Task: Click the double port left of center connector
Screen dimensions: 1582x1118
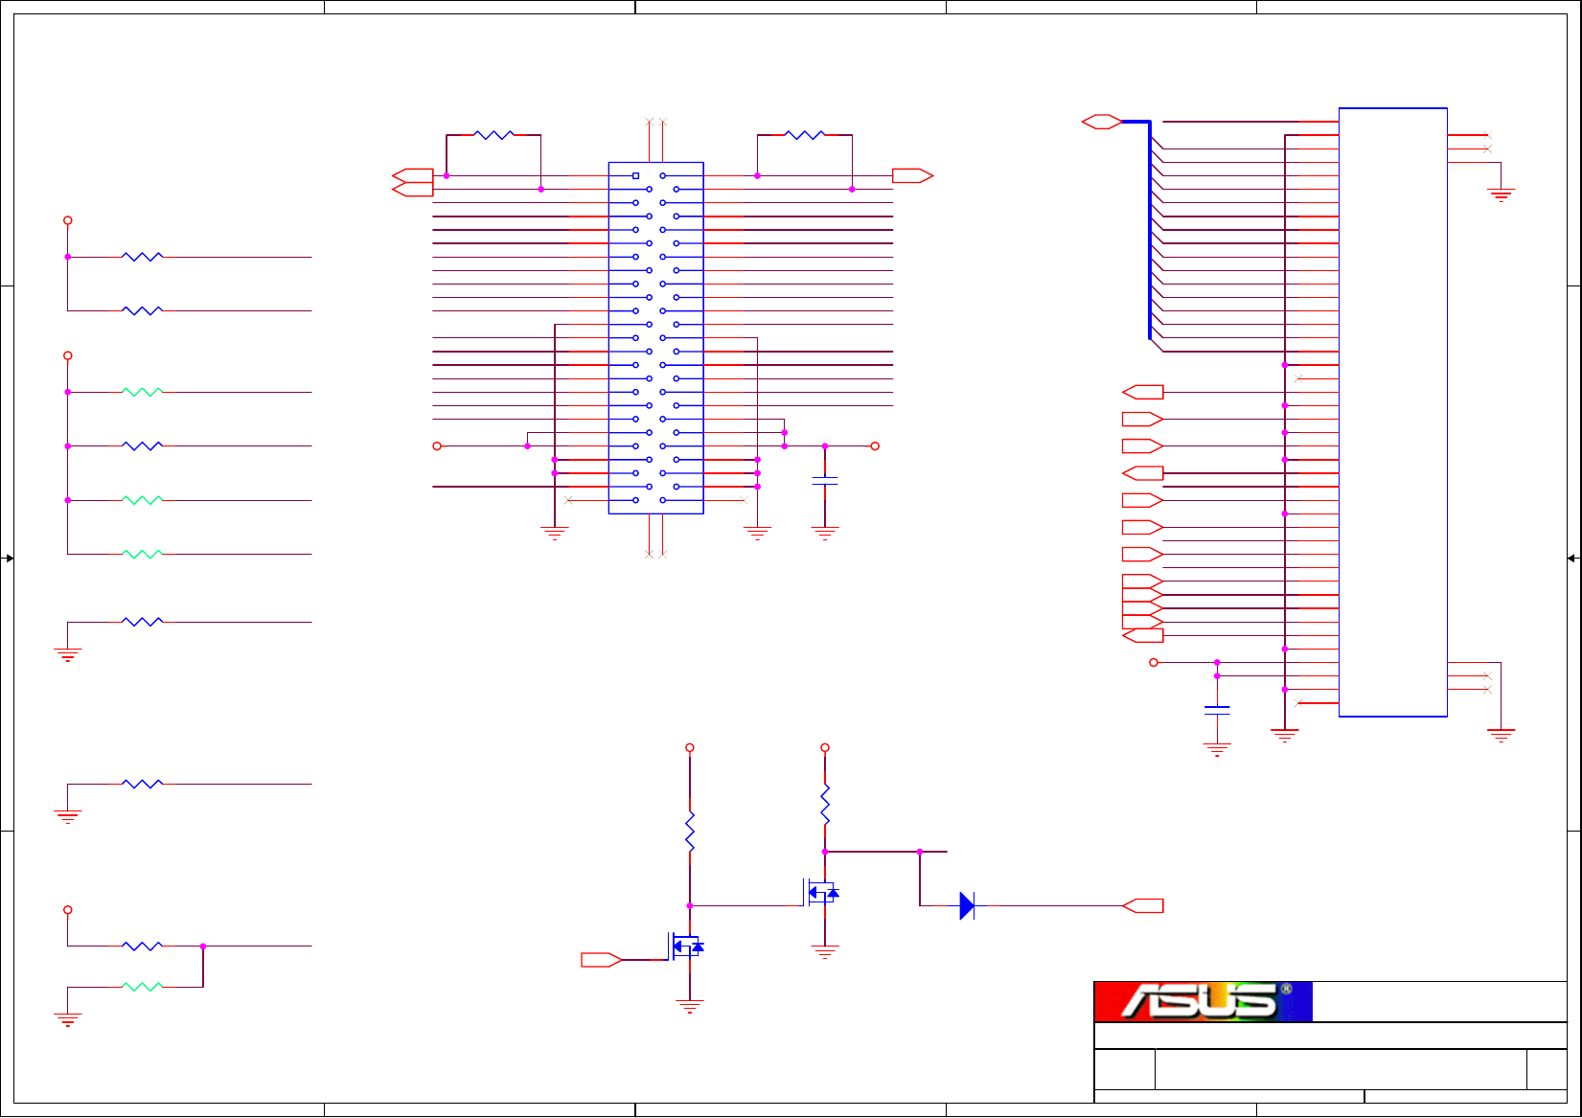Action: tap(413, 182)
